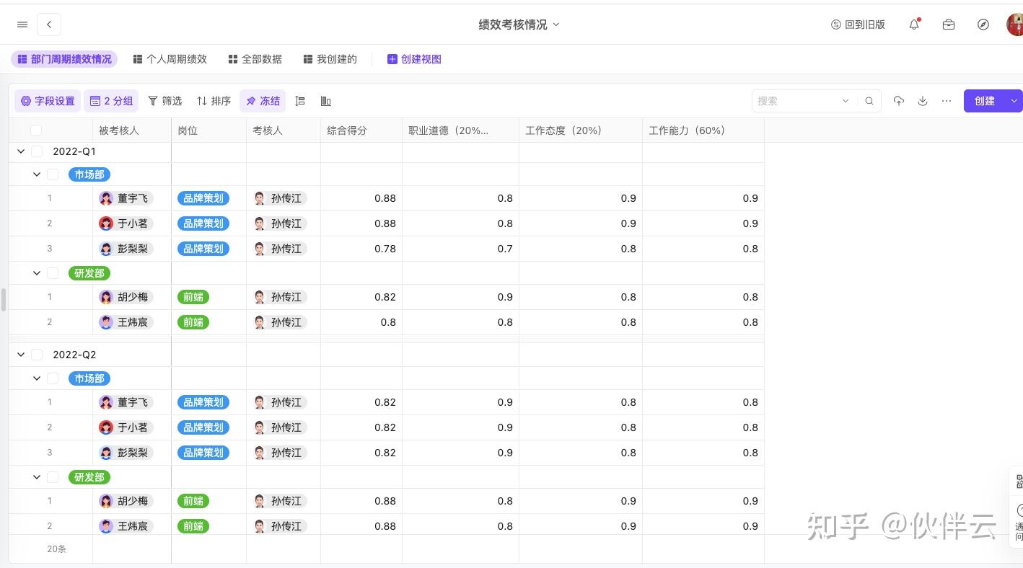This screenshot has width=1023, height=568.
Task: Expand the search field dropdown chevron
Action: [x=846, y=101]
